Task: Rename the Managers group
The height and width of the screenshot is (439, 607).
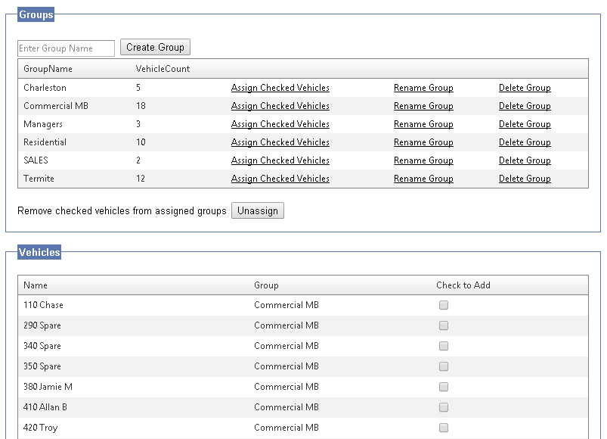Action: click(x=423, y=124)
